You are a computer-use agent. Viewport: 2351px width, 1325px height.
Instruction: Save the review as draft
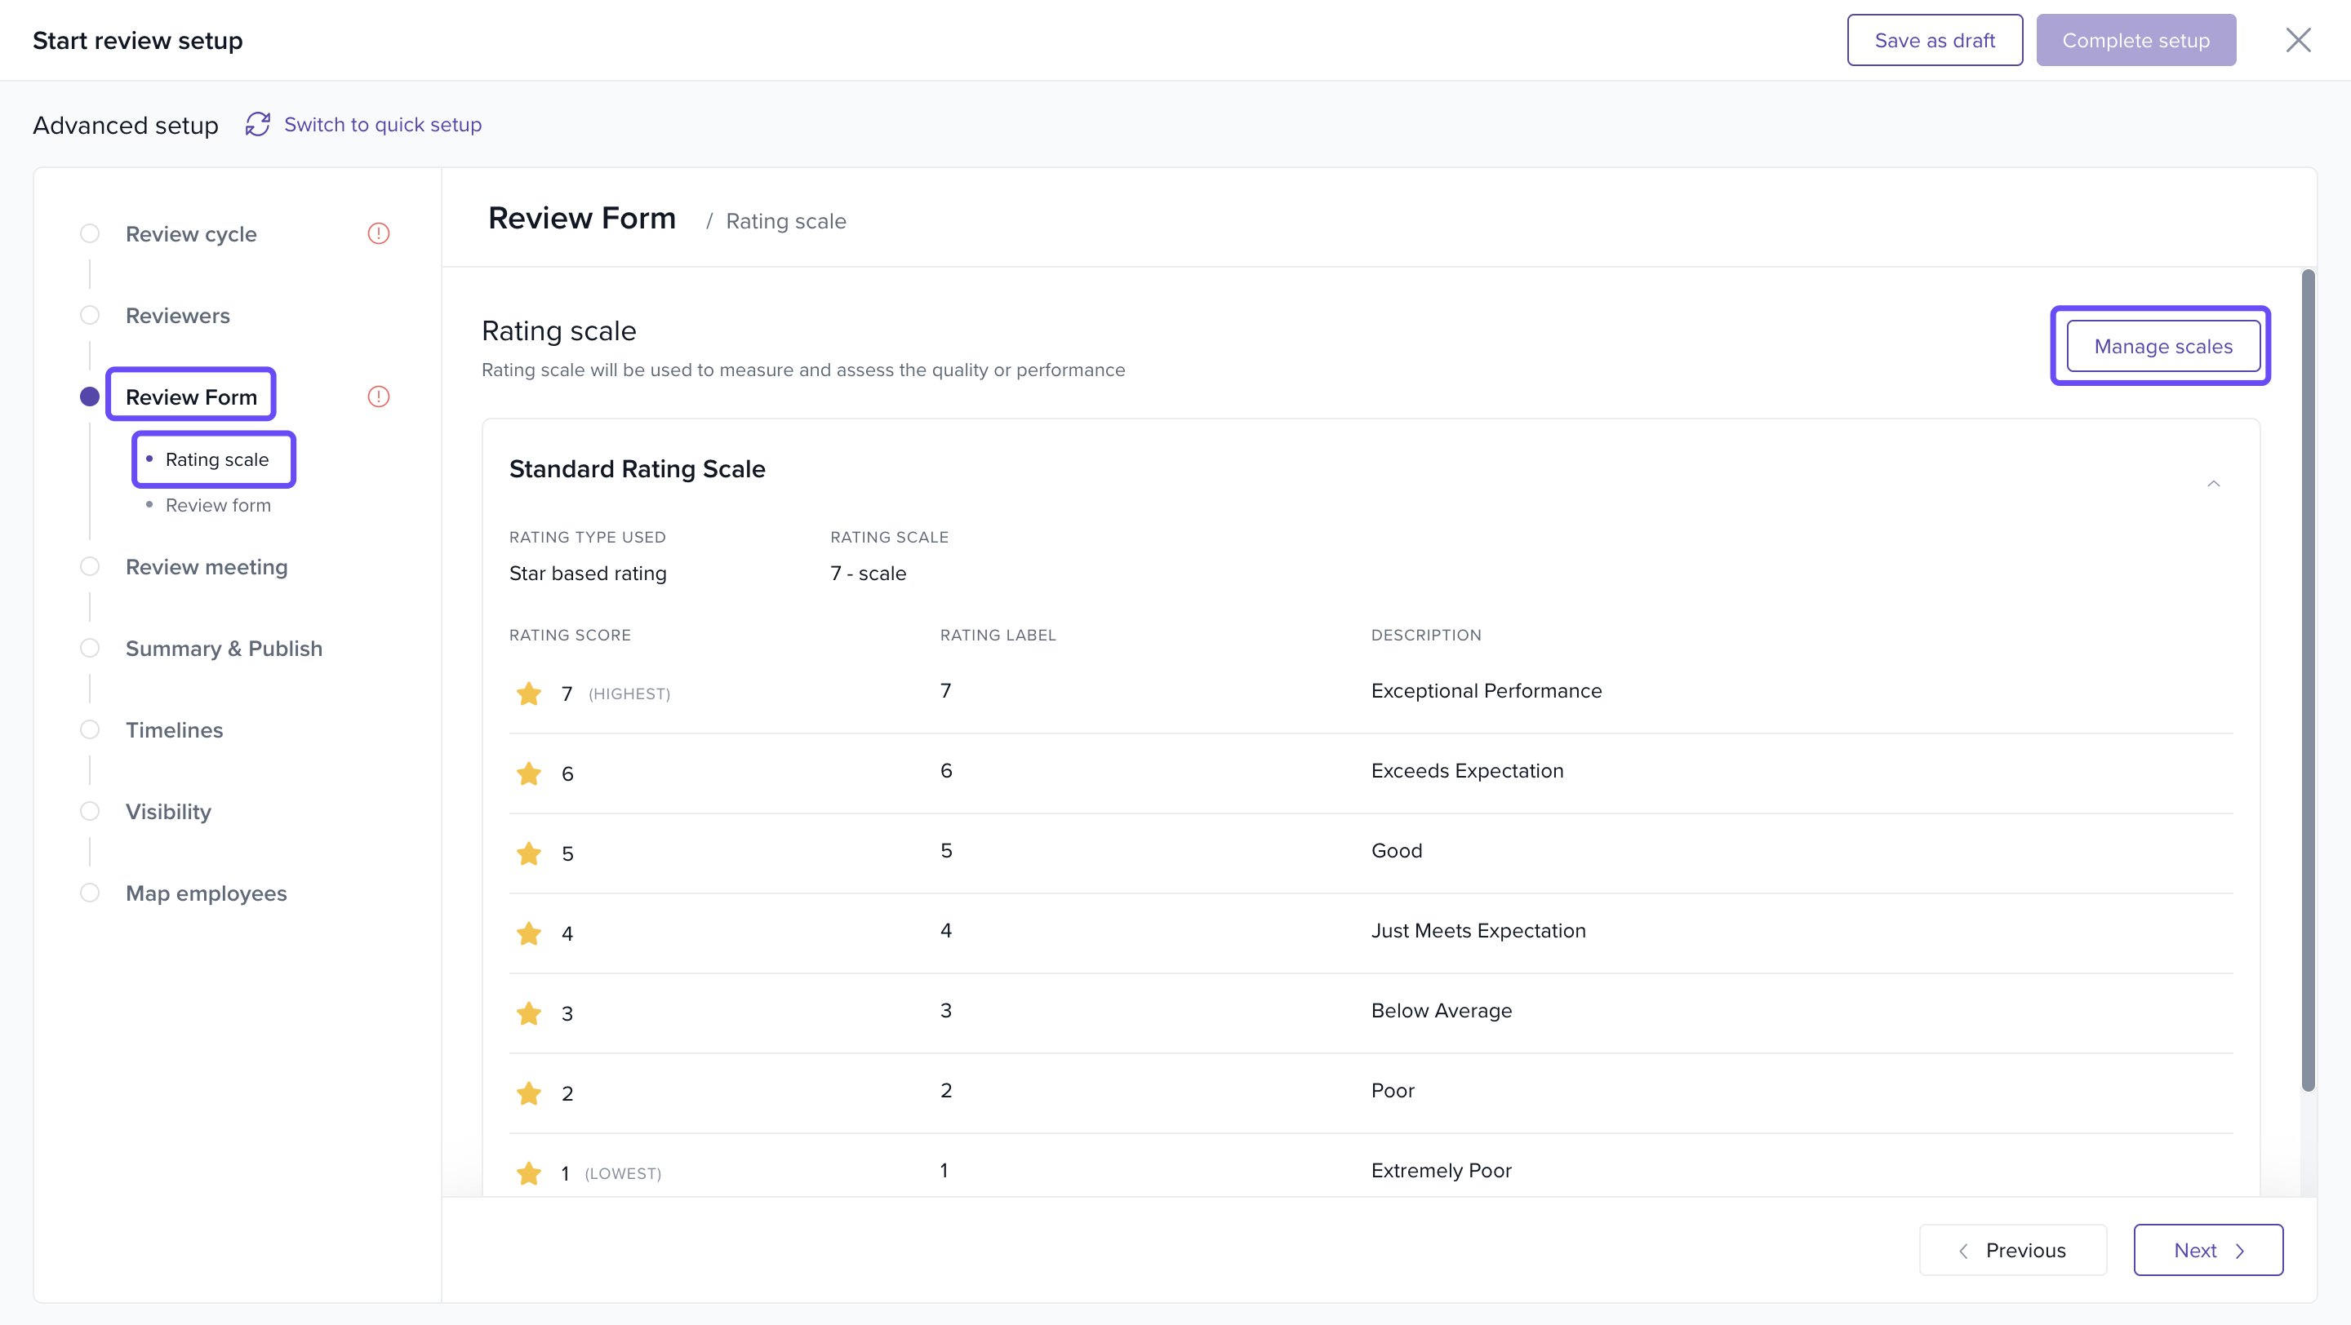point(1934,40)
